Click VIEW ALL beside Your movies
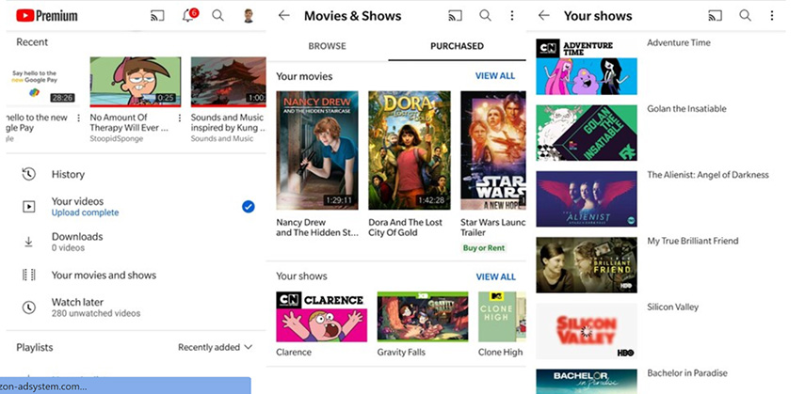805x394 pixels. [495, 76]
